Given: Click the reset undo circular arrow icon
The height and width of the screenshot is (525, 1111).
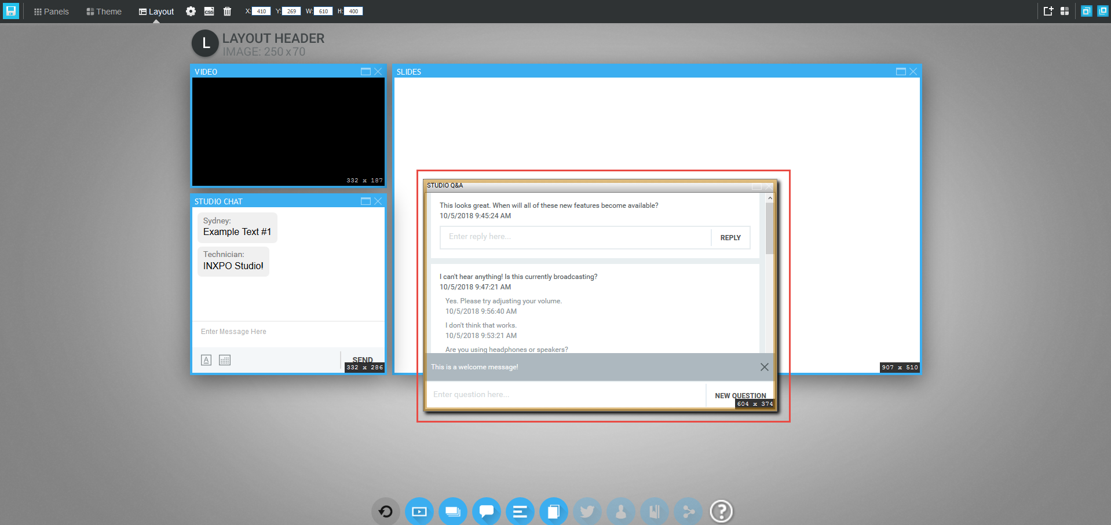Looking at the screenshot, I should click(386, 512).
